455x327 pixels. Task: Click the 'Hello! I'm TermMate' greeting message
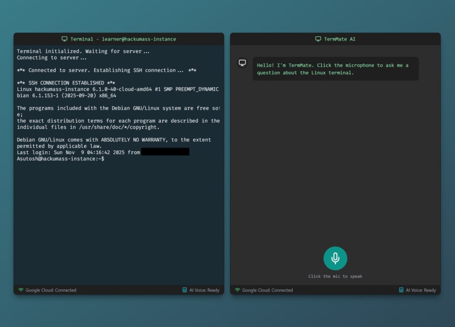[x=335, y=69]
